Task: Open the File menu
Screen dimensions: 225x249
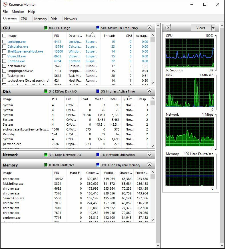Action: (5, 12)
